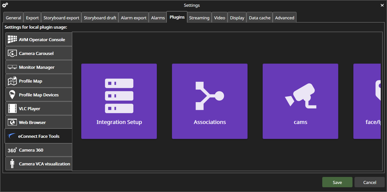Screen dimensions: 387x192
Task: Select eConnect Face Tools plugin label
Action: (x=39, y=136)
